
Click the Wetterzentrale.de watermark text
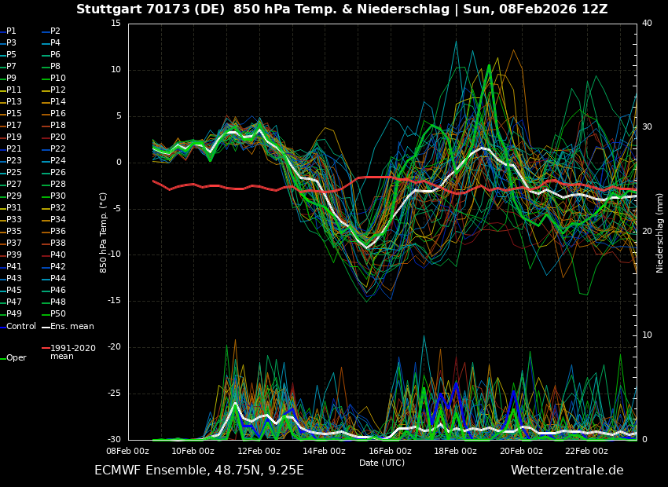pyautogui.click(x=567, y=471)
